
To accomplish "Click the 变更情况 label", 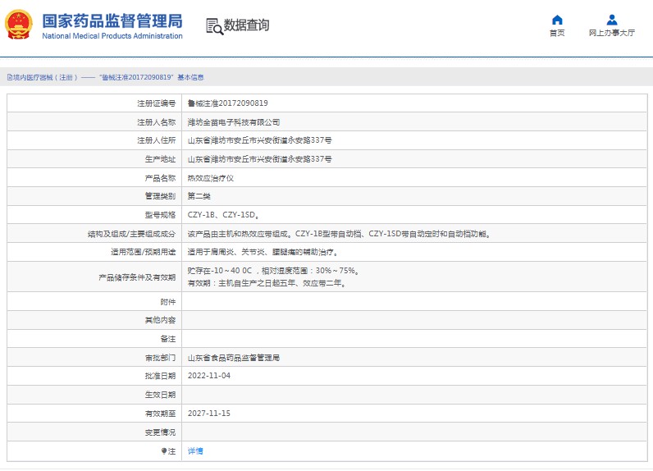I will click(160, 432).
